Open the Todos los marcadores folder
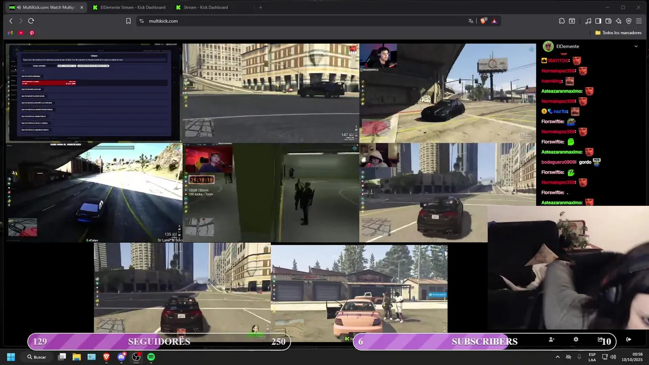Image resolution: width=649 pixels, height=365 pixels. pyautogui.click(x=618, y=33)
